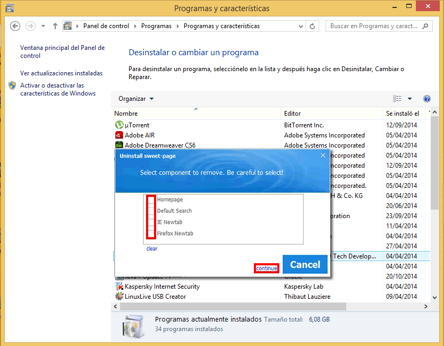Open Ver actualizaciones instaladas
Image resolution: width=444 pixels, height=346 pixels.
(61, 73)
